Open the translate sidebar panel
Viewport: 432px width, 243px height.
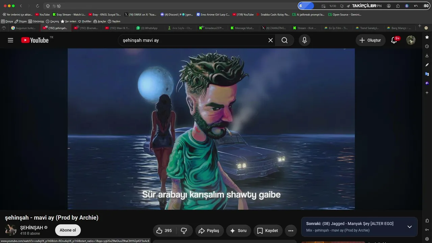pos(427,74)
